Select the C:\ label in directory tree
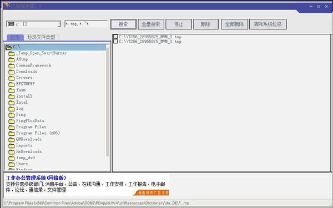The width and height of the screenshot is (333, 208). click(x=16, y=47)
